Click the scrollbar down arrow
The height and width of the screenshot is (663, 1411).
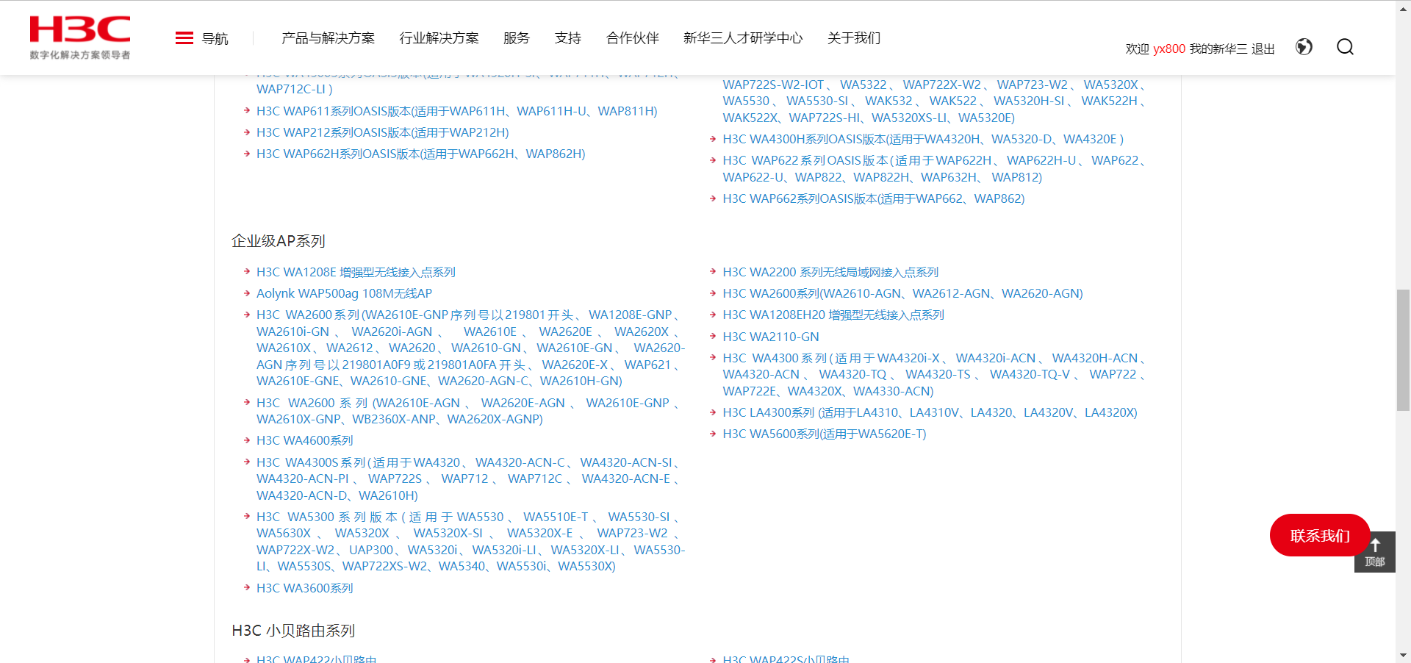pos(1403,656)
